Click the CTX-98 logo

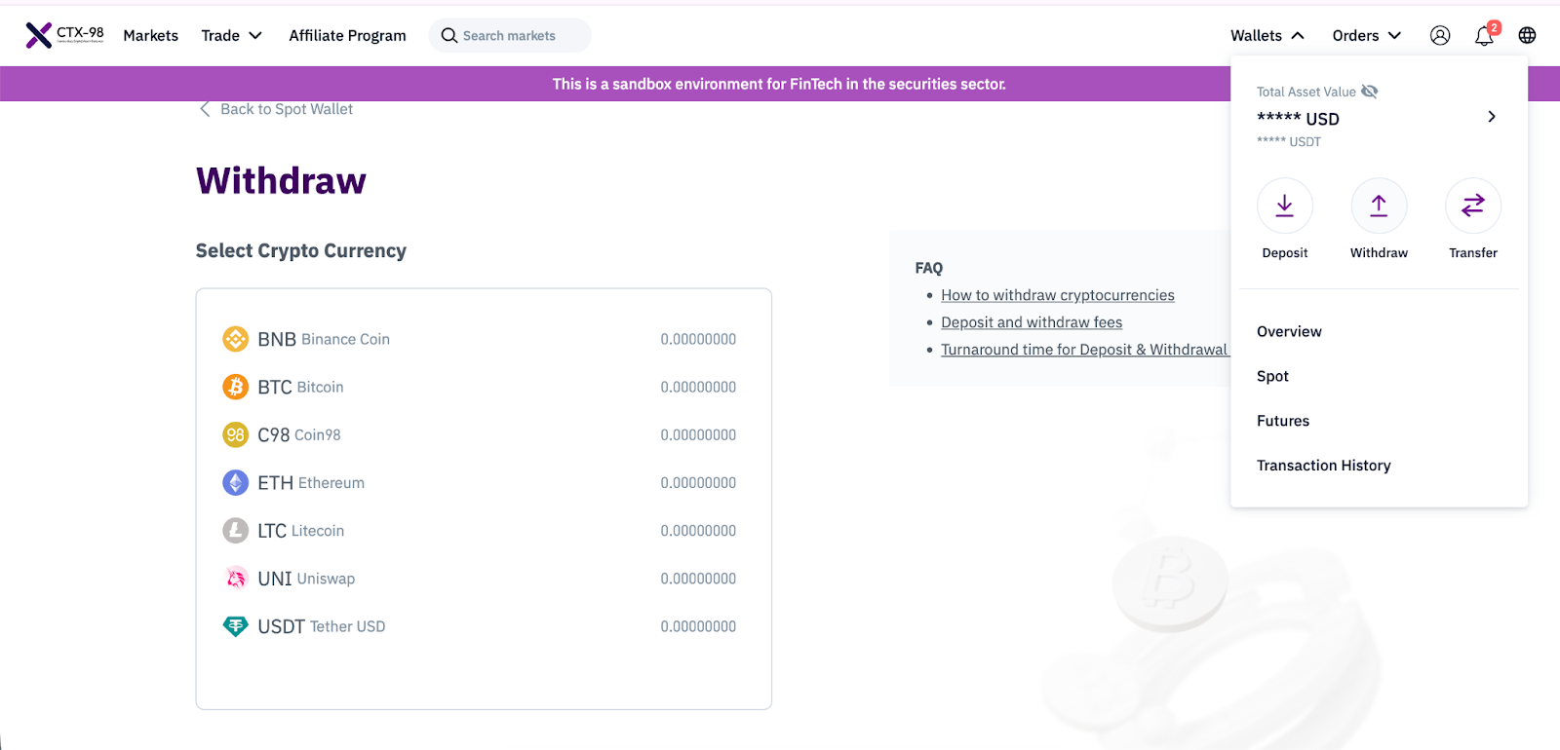click(64, 35)
